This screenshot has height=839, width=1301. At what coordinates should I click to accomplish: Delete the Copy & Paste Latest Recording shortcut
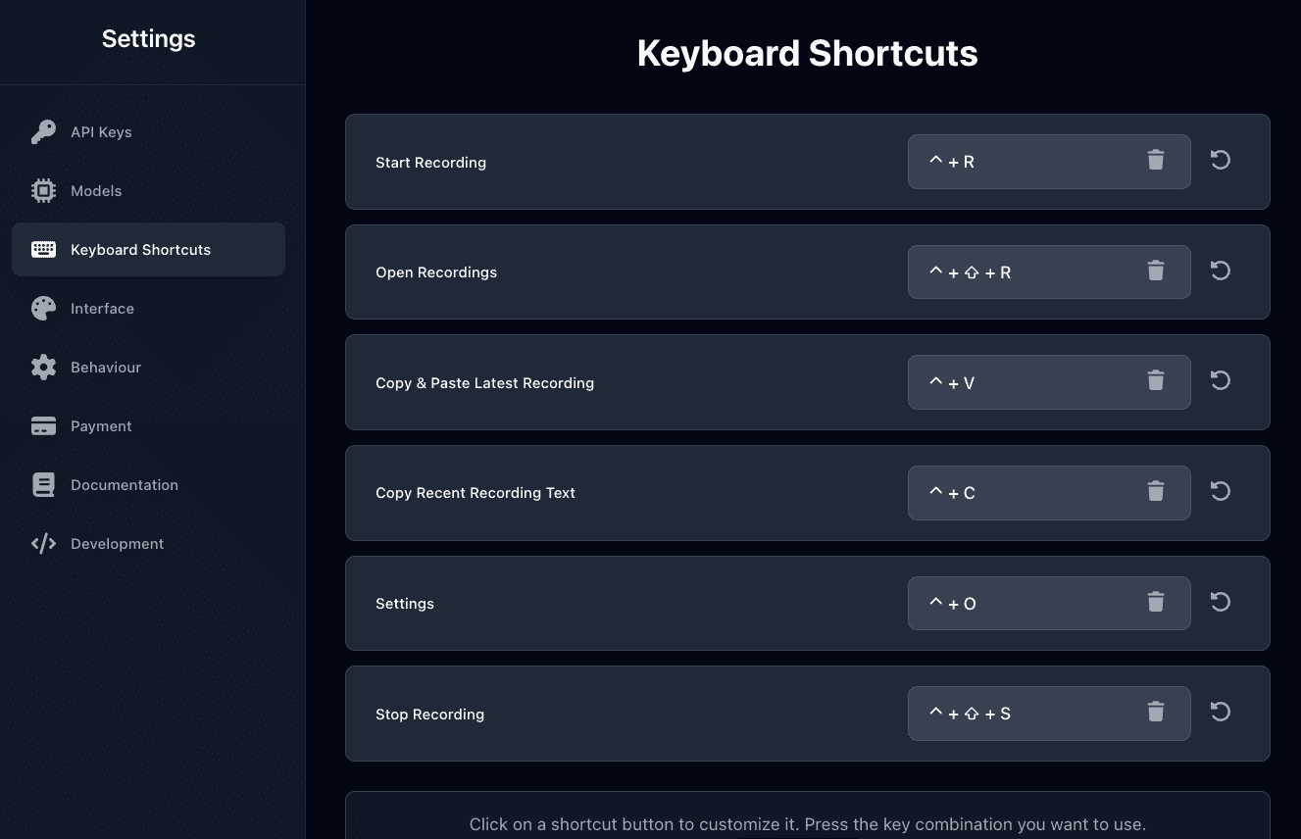pyautogui.click(x=1156, y=381)
